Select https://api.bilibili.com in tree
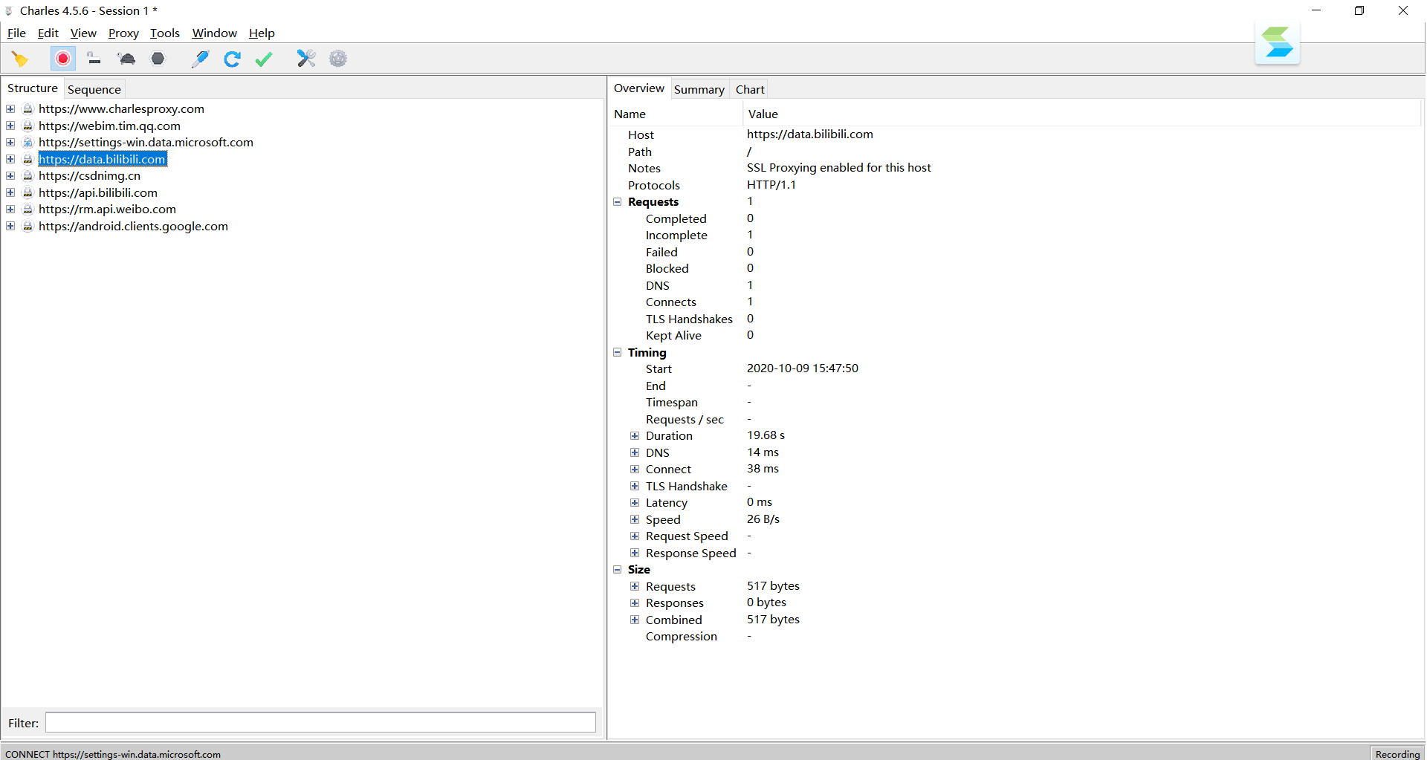The height and width of the screenshot is (760, 1427). click(98, 192)
